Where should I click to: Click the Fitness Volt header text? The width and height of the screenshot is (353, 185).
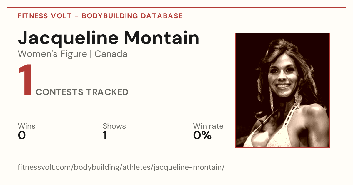click(x=45, y=16)
